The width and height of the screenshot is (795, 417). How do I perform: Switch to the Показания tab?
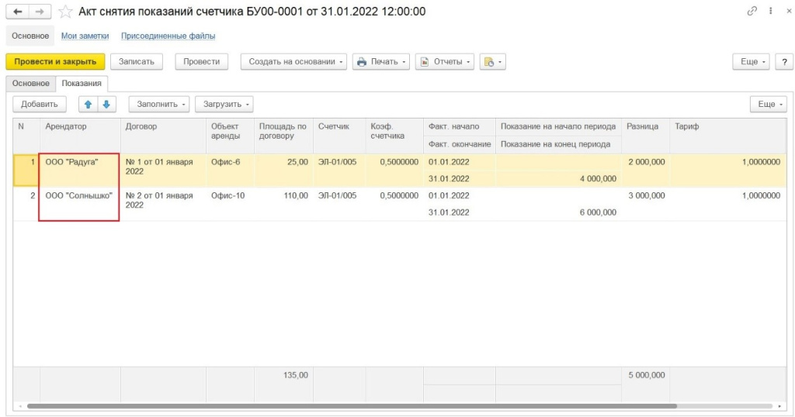(82, 84)
